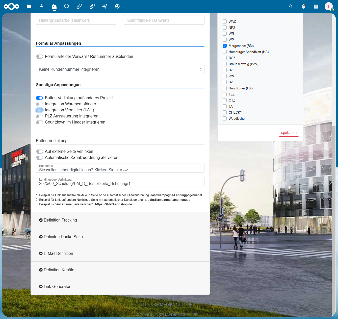This screenshot has width=338, height=319.
Task: Focus the Hintergrundfarbe (Hashwert) field
Action: [x=76, y=20]
